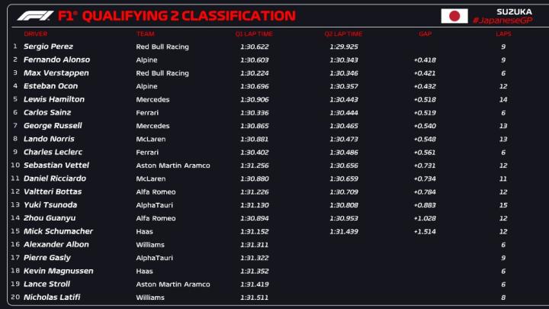Viewport: 549px width, 309px height.
Task: Click the 1:29.925 Q2 lap time
Action: [x=344, y=47]
